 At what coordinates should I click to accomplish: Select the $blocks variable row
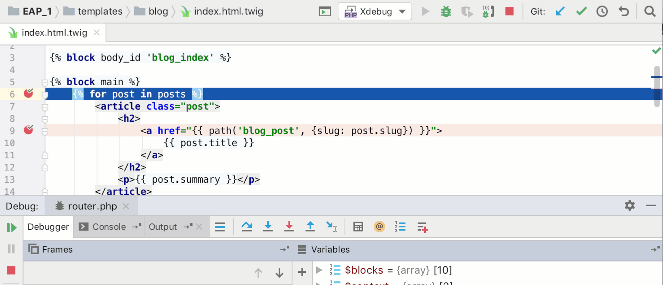(487, 270)
